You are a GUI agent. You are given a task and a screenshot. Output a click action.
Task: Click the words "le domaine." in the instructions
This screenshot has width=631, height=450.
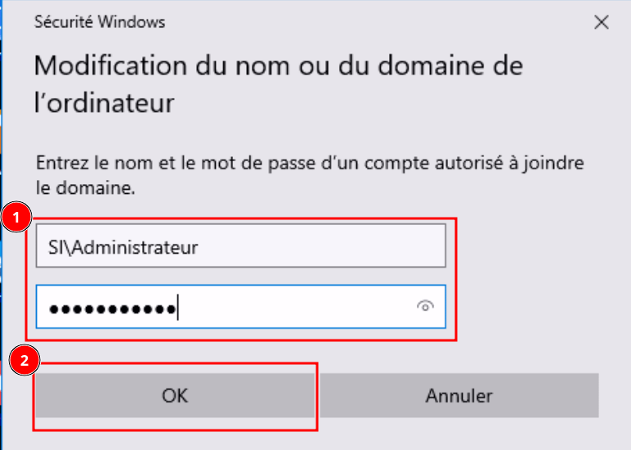(x=85, y=188)
